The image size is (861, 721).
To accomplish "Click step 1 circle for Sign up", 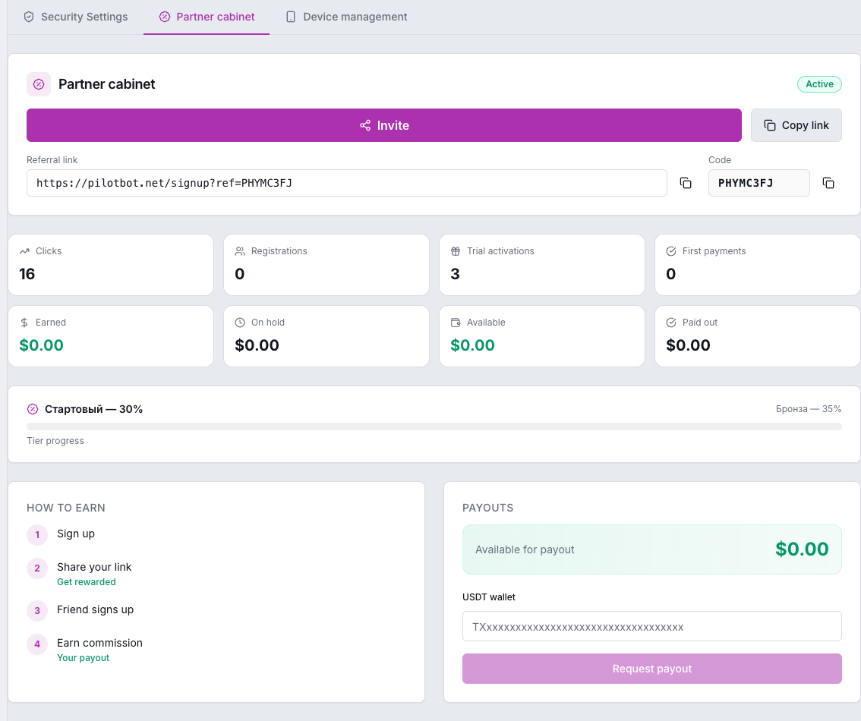I will tap(37, 534).
